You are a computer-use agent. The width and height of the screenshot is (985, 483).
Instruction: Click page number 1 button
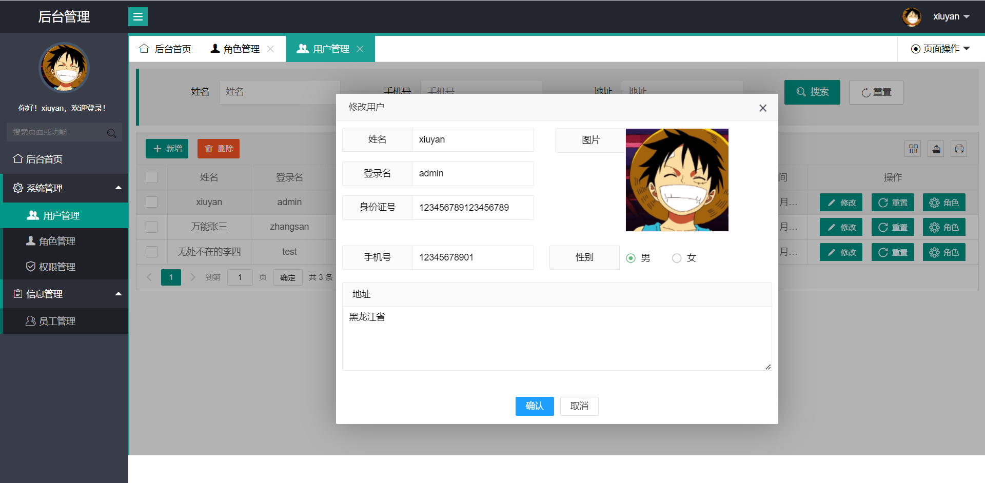pyautogui.click(x=171, y=277)
